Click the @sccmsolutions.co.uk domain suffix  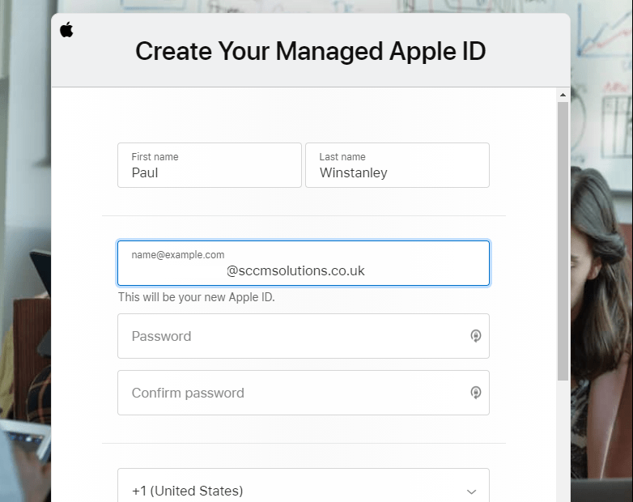[295, 271]
